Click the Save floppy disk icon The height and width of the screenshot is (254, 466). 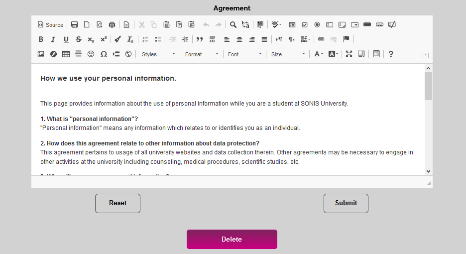click(x=74, y=25)
